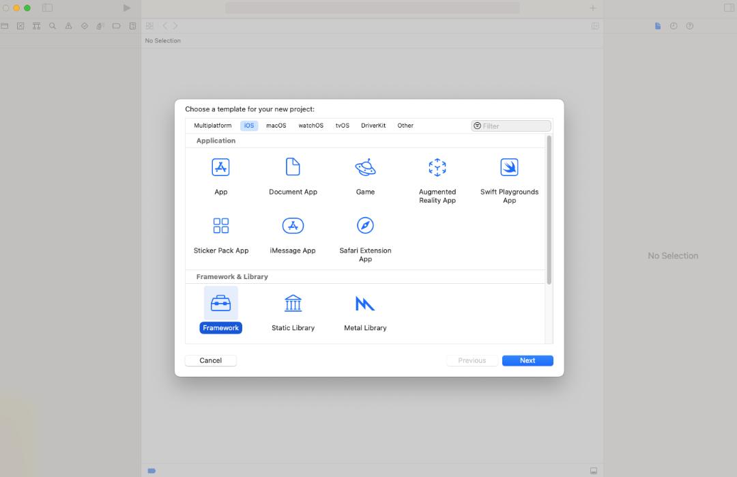The width and height of the screenshot is (737, 477).
Task: Open the DriverKit tab
Action: pyautogui.click(x=373, y=126)
